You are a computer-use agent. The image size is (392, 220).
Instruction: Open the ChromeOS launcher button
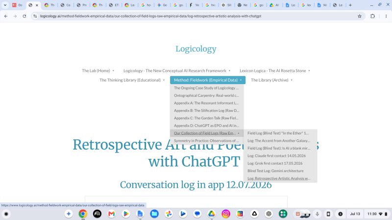[6, 214]
